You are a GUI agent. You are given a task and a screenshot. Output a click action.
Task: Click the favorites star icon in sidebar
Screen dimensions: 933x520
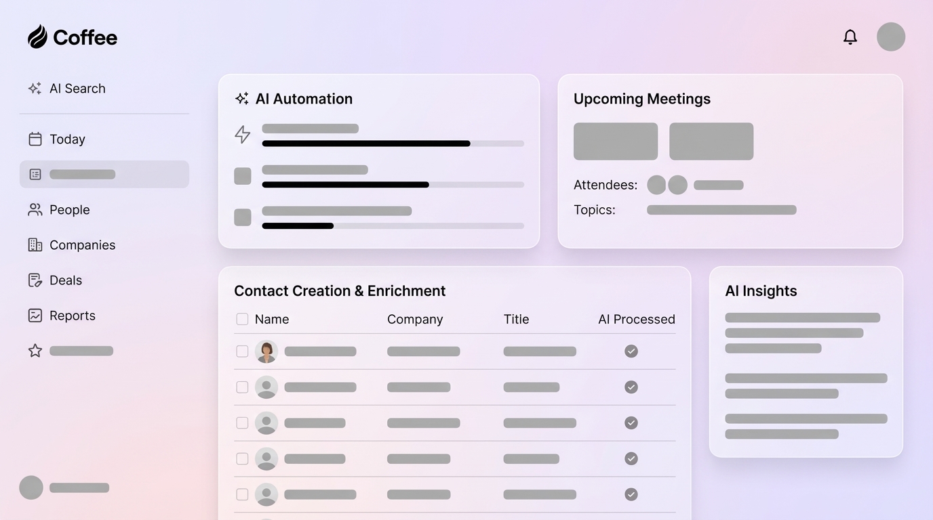(x=35, y=350)
